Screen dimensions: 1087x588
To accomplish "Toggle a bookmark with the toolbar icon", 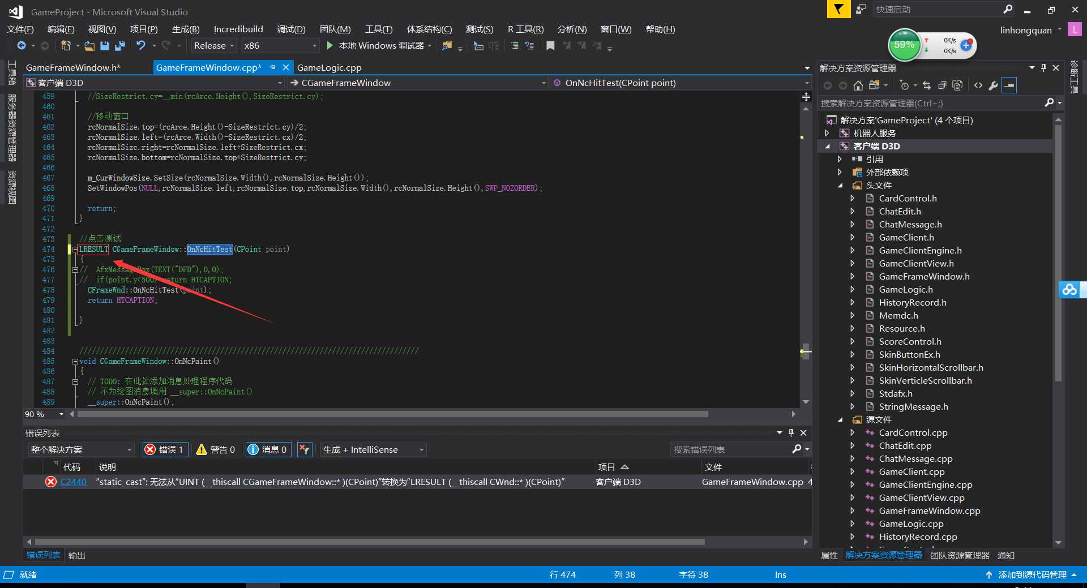I will coord(550,45).
